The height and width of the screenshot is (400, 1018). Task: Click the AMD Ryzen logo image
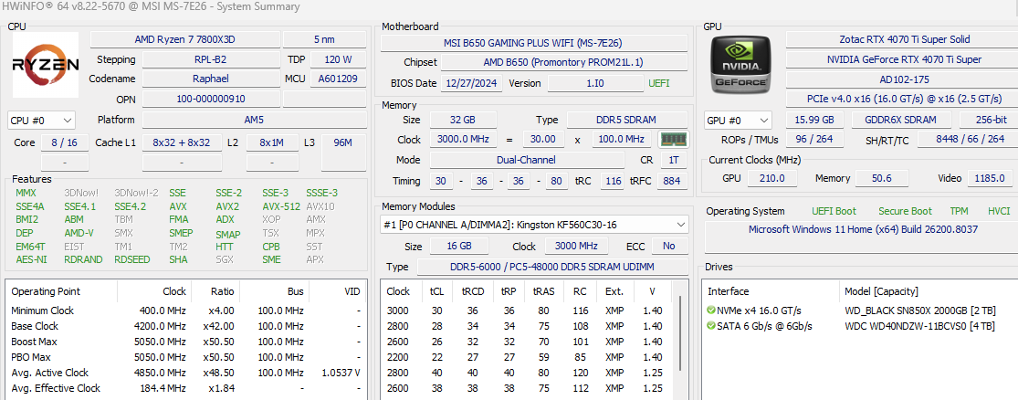tap(46, 65)
